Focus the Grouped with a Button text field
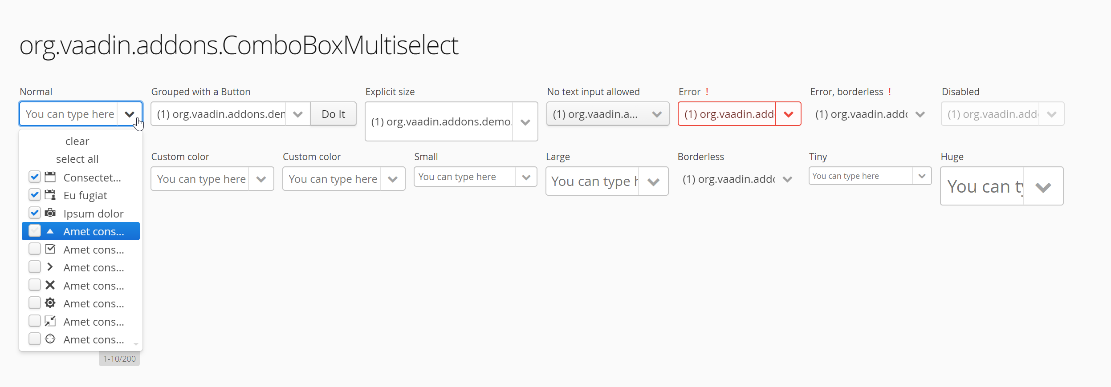 point(219,114)
